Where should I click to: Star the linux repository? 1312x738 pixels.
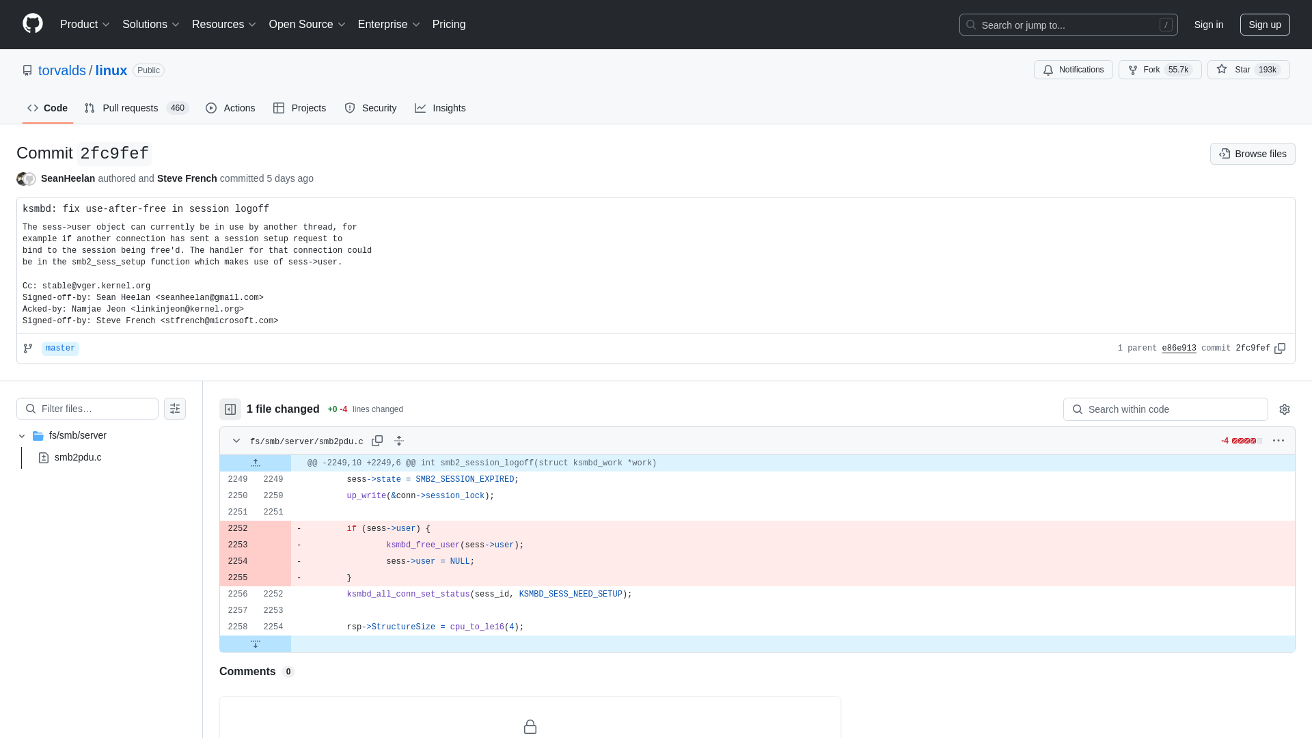coord(1248,70)
